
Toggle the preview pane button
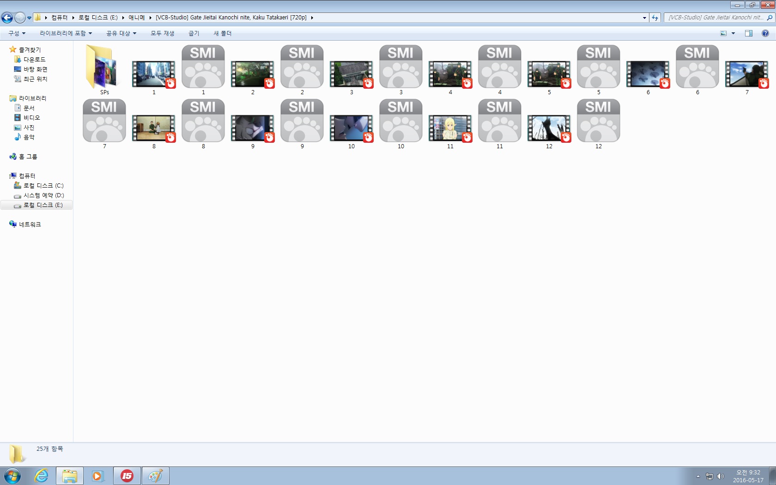tap(749, 33)
